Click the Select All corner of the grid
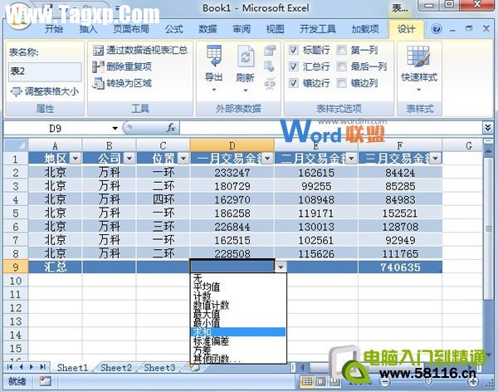The height and width of the screenshot is (392, 498). [16, 145]
